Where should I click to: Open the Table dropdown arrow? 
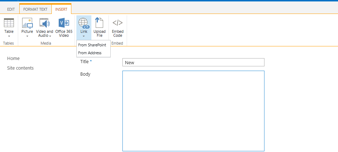pyautogui.click(x=9, y=36)
